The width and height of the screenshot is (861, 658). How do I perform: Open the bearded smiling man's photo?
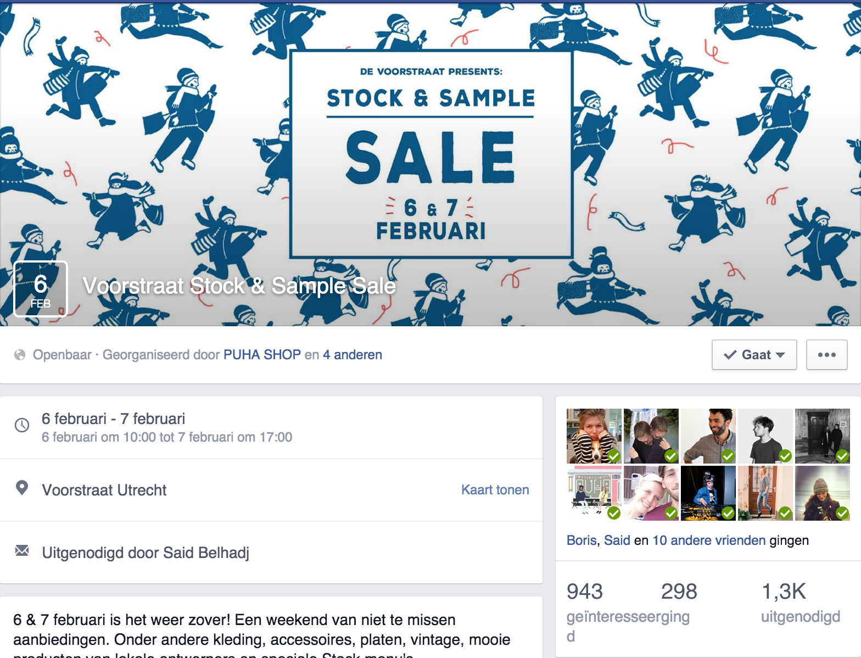click(x=708, y=436)
